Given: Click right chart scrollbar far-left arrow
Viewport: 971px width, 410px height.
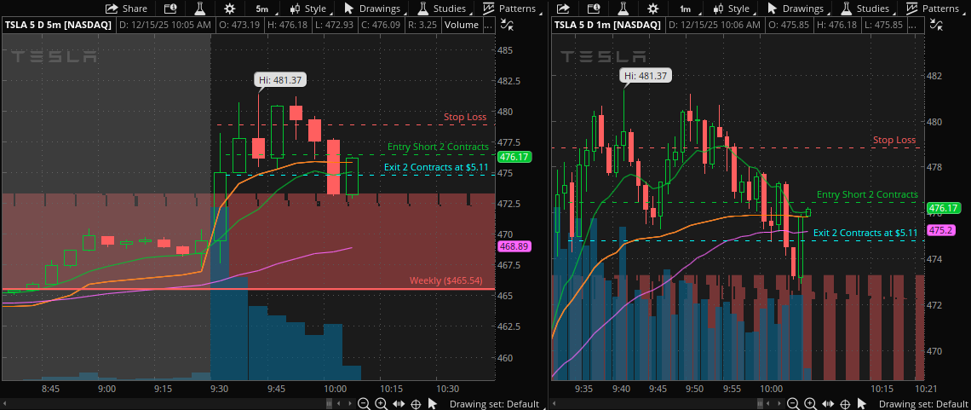Looking at the screenshot, I should click(554, 404).
